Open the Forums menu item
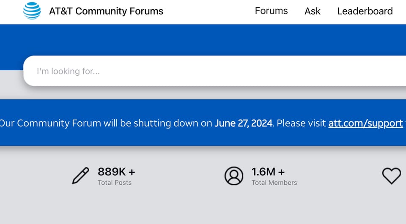Image resolution: width=406 pixels, height=224 pixels. coord(271,11)
